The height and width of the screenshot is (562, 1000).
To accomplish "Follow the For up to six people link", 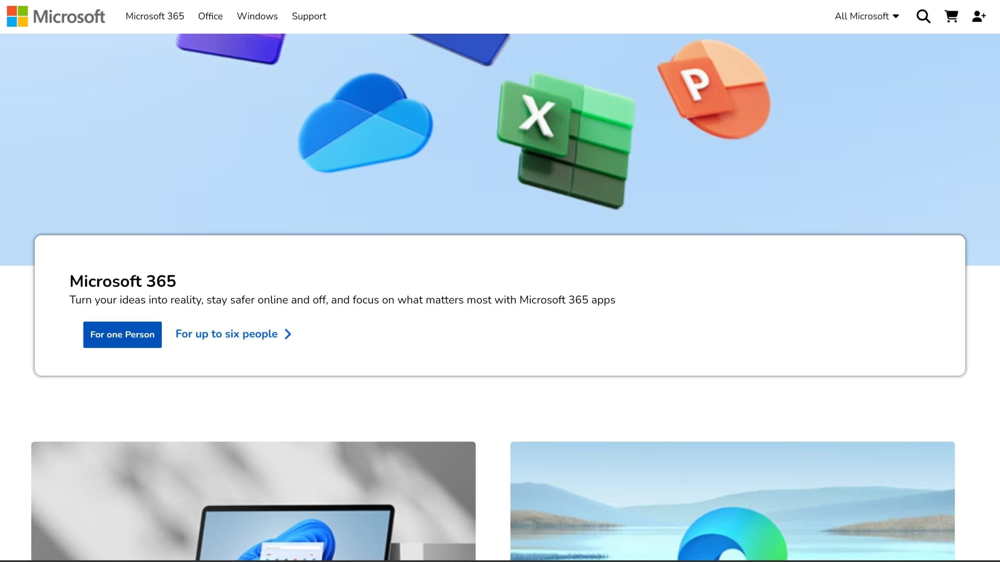I will 233,334.
